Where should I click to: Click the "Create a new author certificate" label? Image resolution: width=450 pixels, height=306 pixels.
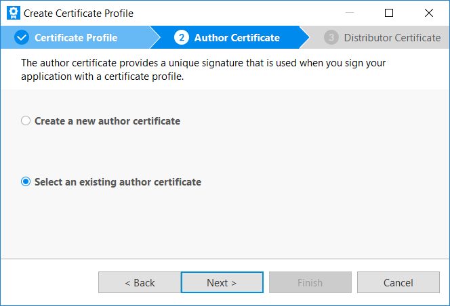click(107, 121)
